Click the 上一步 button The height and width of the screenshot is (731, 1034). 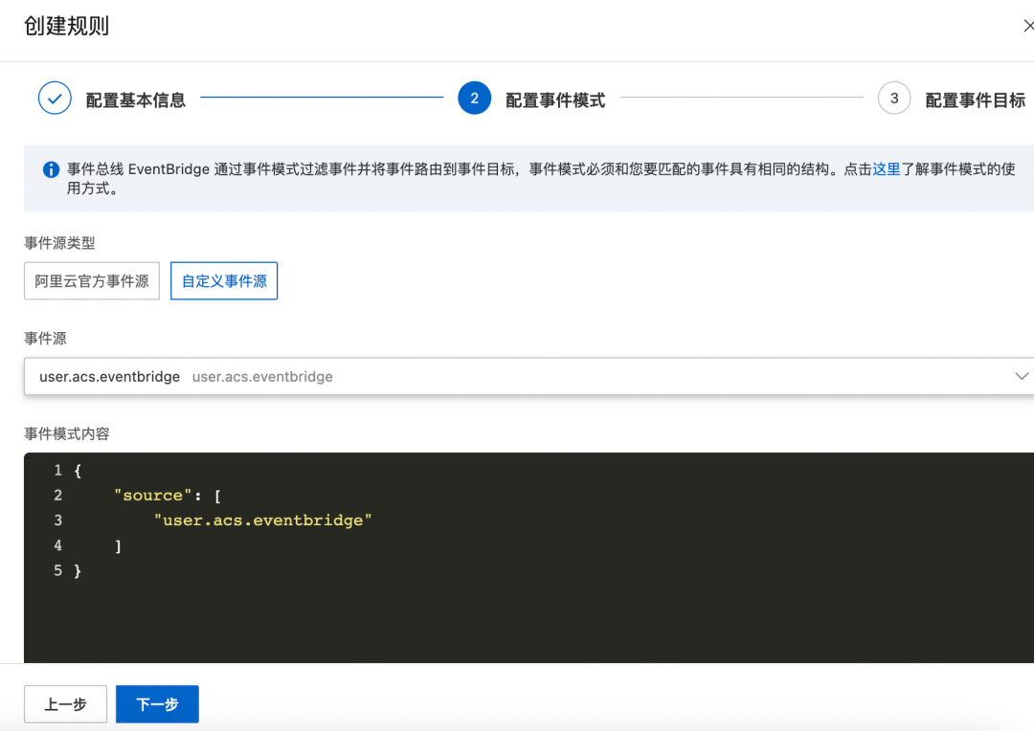65,704
